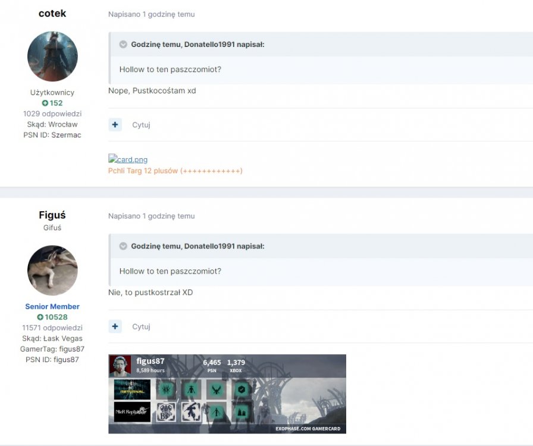Image resolution: width=533 pixels, height=446 pixels.
Task: Toggle multiquote plus button on cotek's post
Action: pyautogui.click(x=115, y=125)
